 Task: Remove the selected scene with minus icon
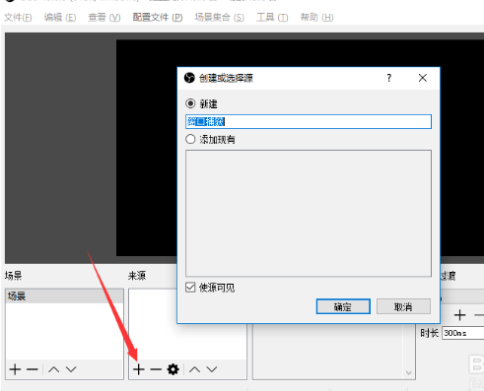pos(33,369)
